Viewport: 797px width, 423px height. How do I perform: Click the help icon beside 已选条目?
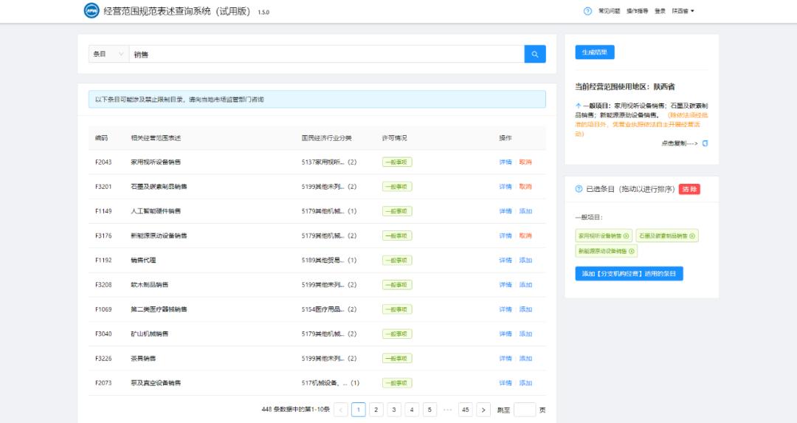(579, 189)
